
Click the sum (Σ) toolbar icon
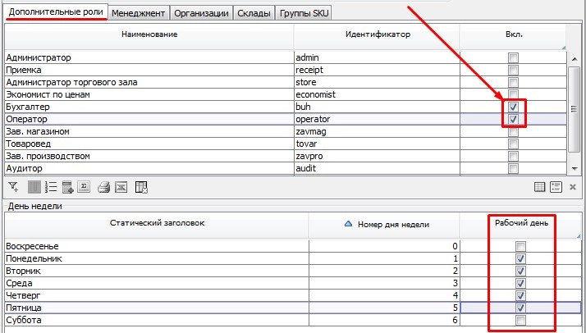83,187
